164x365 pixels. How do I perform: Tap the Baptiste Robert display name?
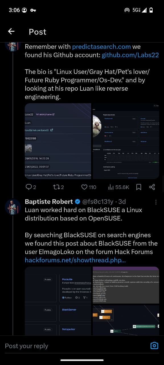coord(49,202)
